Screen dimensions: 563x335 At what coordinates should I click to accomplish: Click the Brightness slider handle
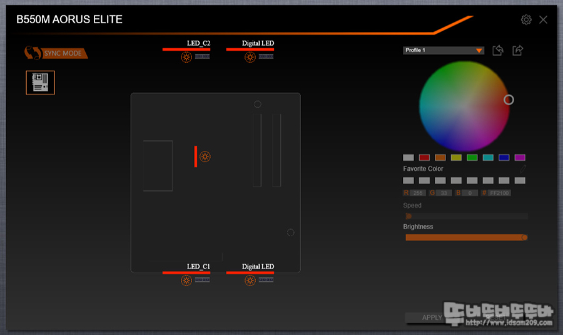pos(525,237)
